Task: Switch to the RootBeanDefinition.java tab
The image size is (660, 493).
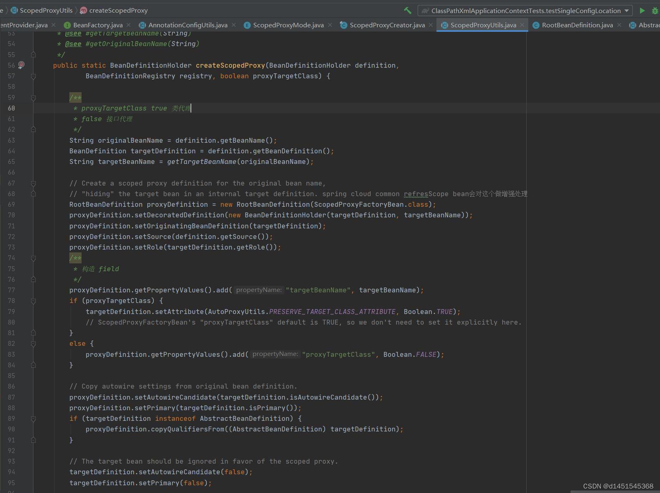Action: [577, 25]
